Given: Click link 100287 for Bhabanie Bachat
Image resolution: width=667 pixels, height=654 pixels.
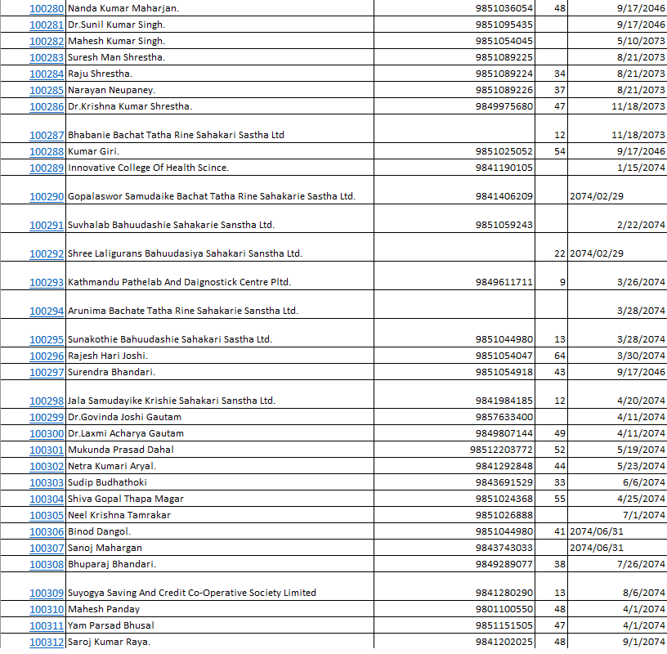Looking at the screenshot, I should pyautogui.click(x=47, y=135).
